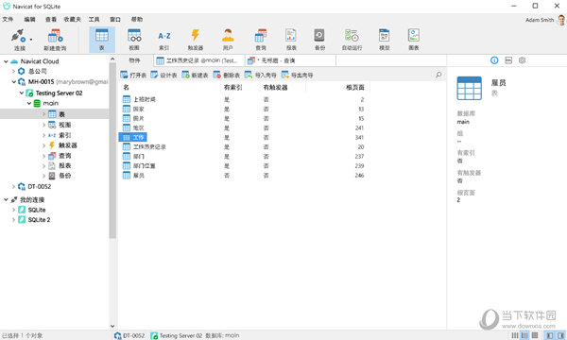567x340 pixels.
Task: Click the 导出向导 button
Action: click(298, 75)
